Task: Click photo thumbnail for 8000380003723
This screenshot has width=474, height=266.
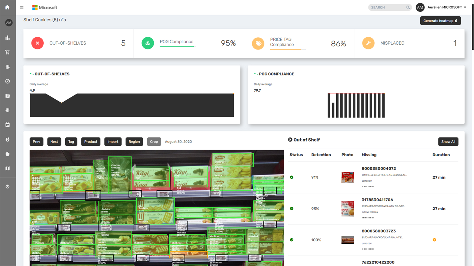Action: [x=347, y=240]
